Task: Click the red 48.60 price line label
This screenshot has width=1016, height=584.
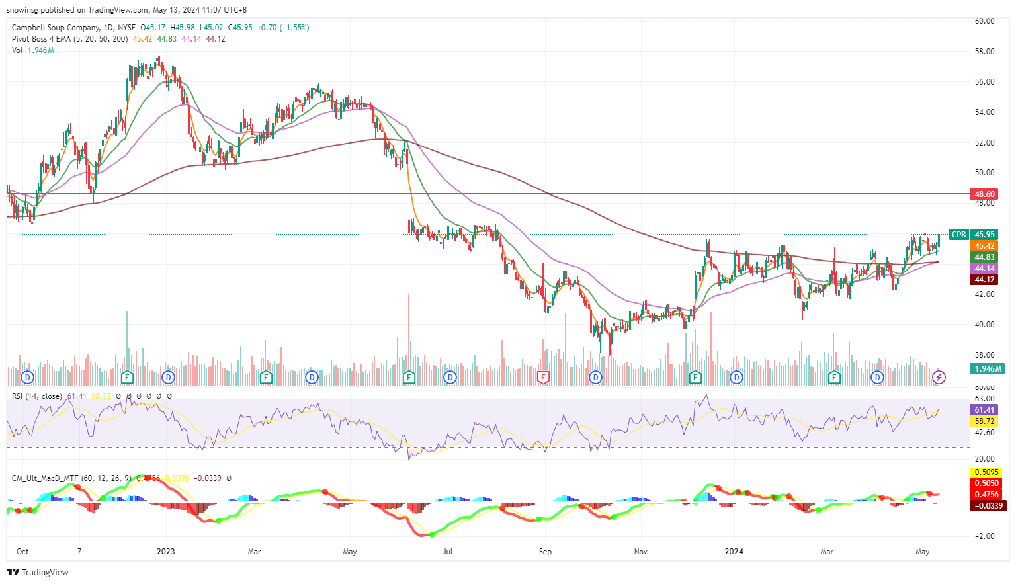Action: (984, 194)
